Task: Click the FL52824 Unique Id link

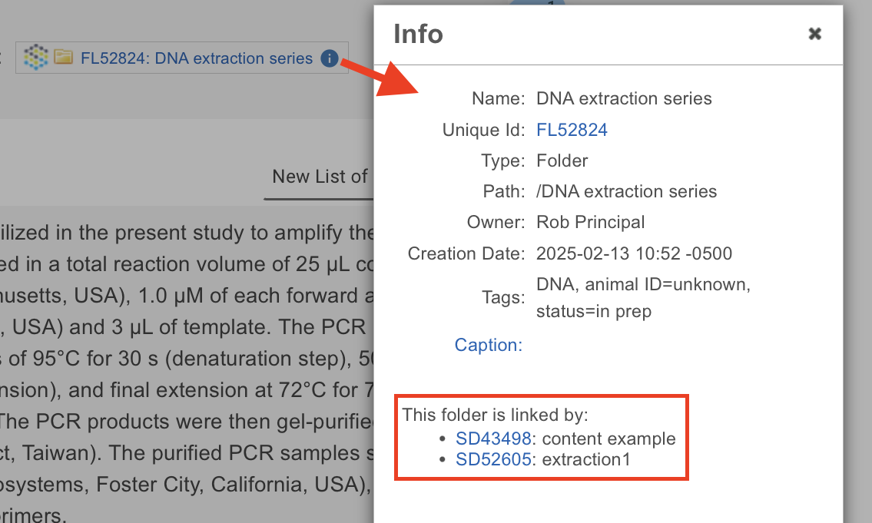Action: 572,130
